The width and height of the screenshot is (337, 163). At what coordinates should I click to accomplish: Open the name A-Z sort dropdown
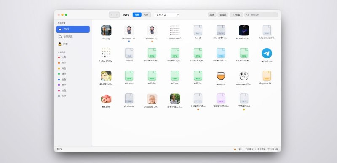click(x=166, y=15)
